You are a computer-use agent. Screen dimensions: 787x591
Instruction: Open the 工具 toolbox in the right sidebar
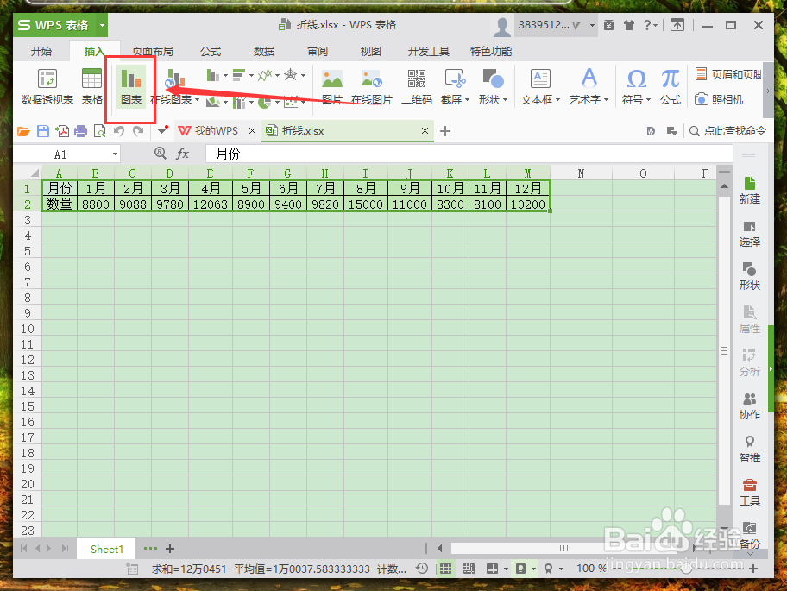(749, 492)
